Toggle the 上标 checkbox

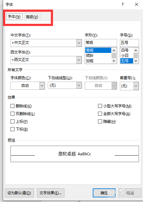12,122
